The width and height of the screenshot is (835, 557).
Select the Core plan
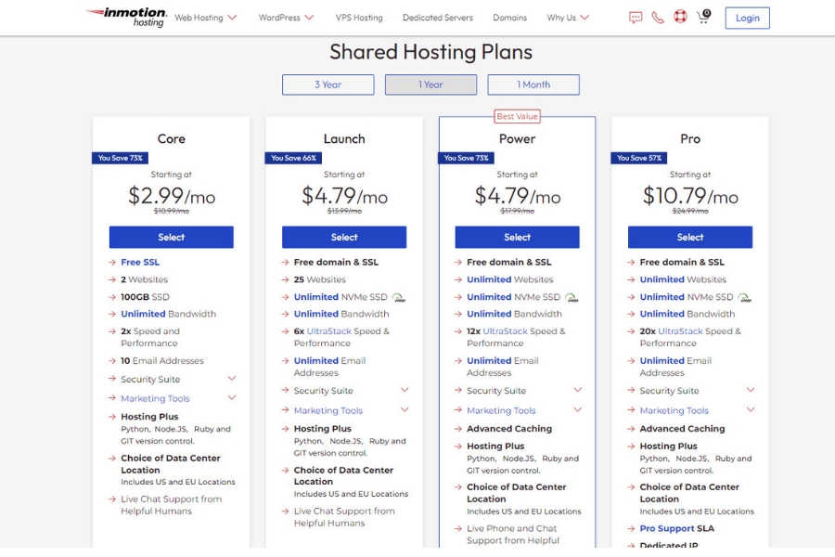pos(172,238)
